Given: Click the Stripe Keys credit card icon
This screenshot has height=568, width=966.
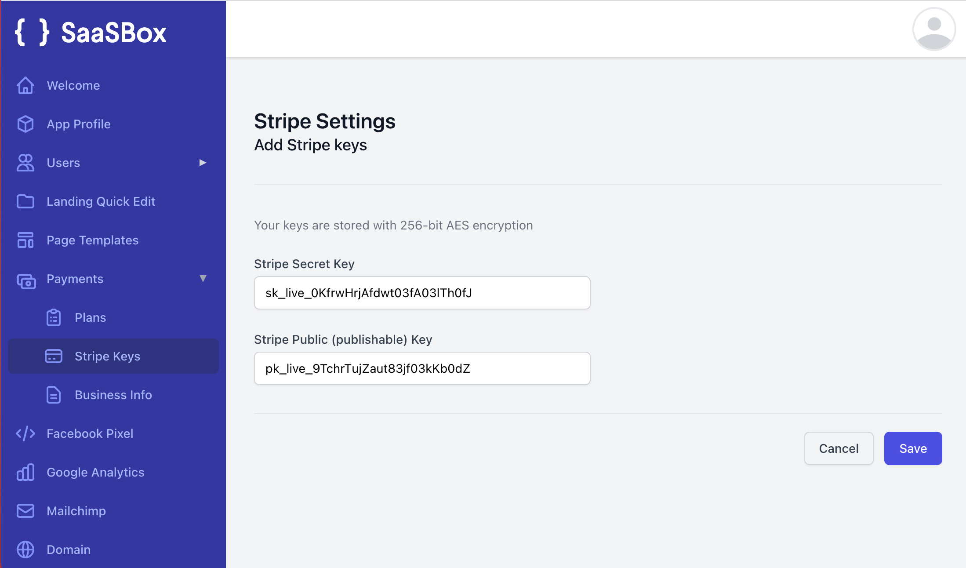Looking at the screenshot, I should 54,356.
